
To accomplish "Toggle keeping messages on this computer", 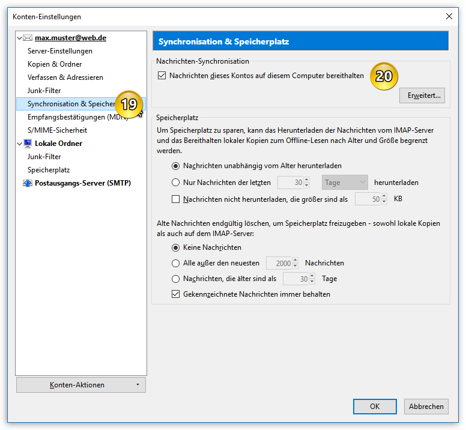I will pos(161,76).
